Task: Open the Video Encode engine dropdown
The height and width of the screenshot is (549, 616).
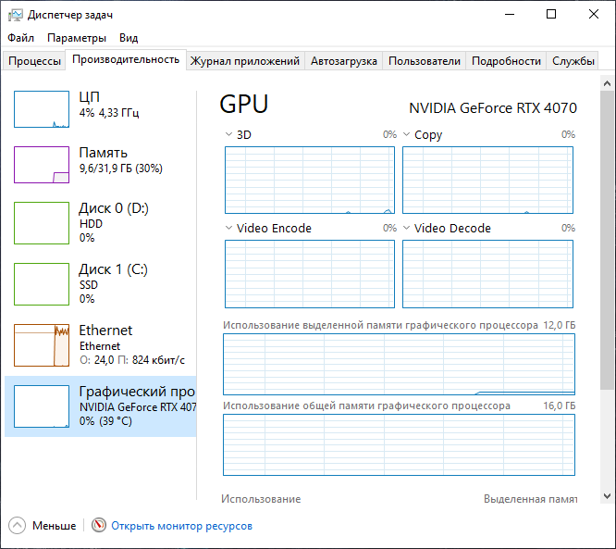Action: (x=229, y=229)
